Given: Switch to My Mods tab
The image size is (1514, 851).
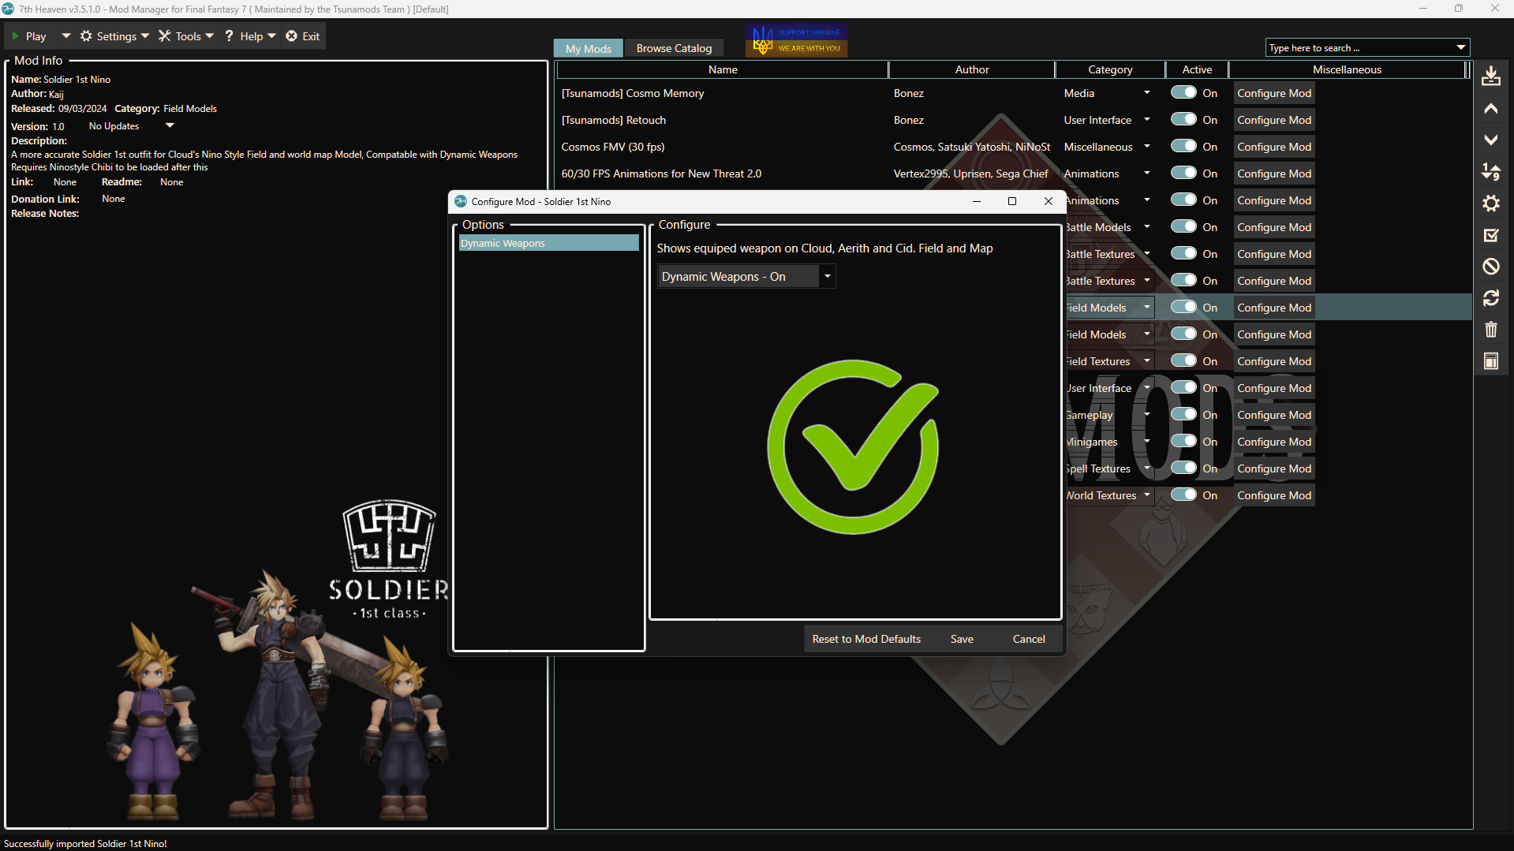Looking at the screenshot, I should 589,48.
